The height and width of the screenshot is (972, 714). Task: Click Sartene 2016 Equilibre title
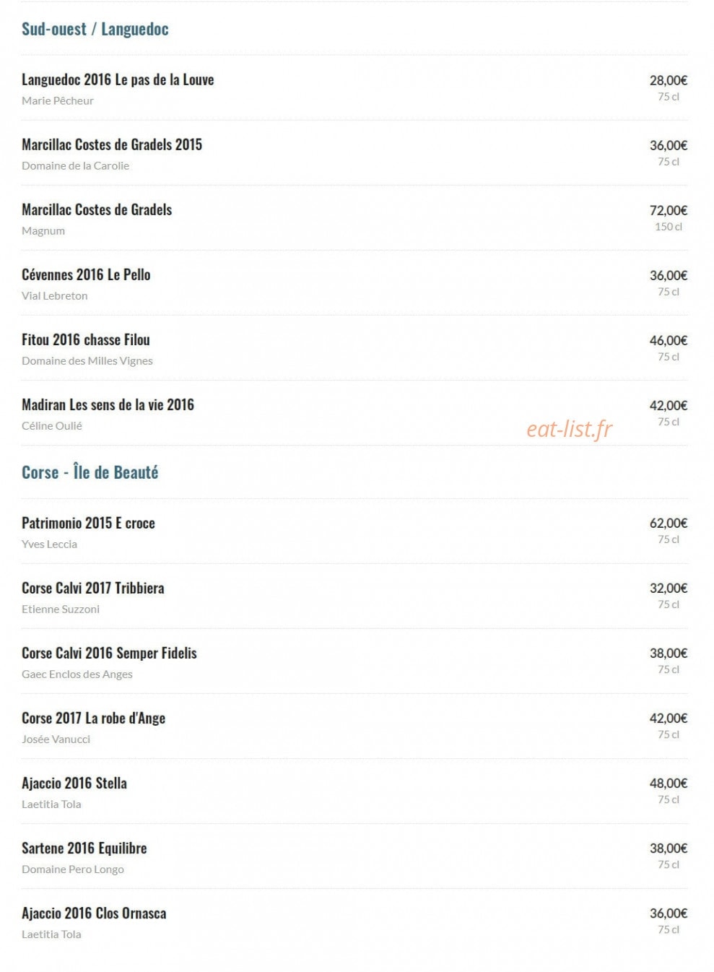(84, 848)
